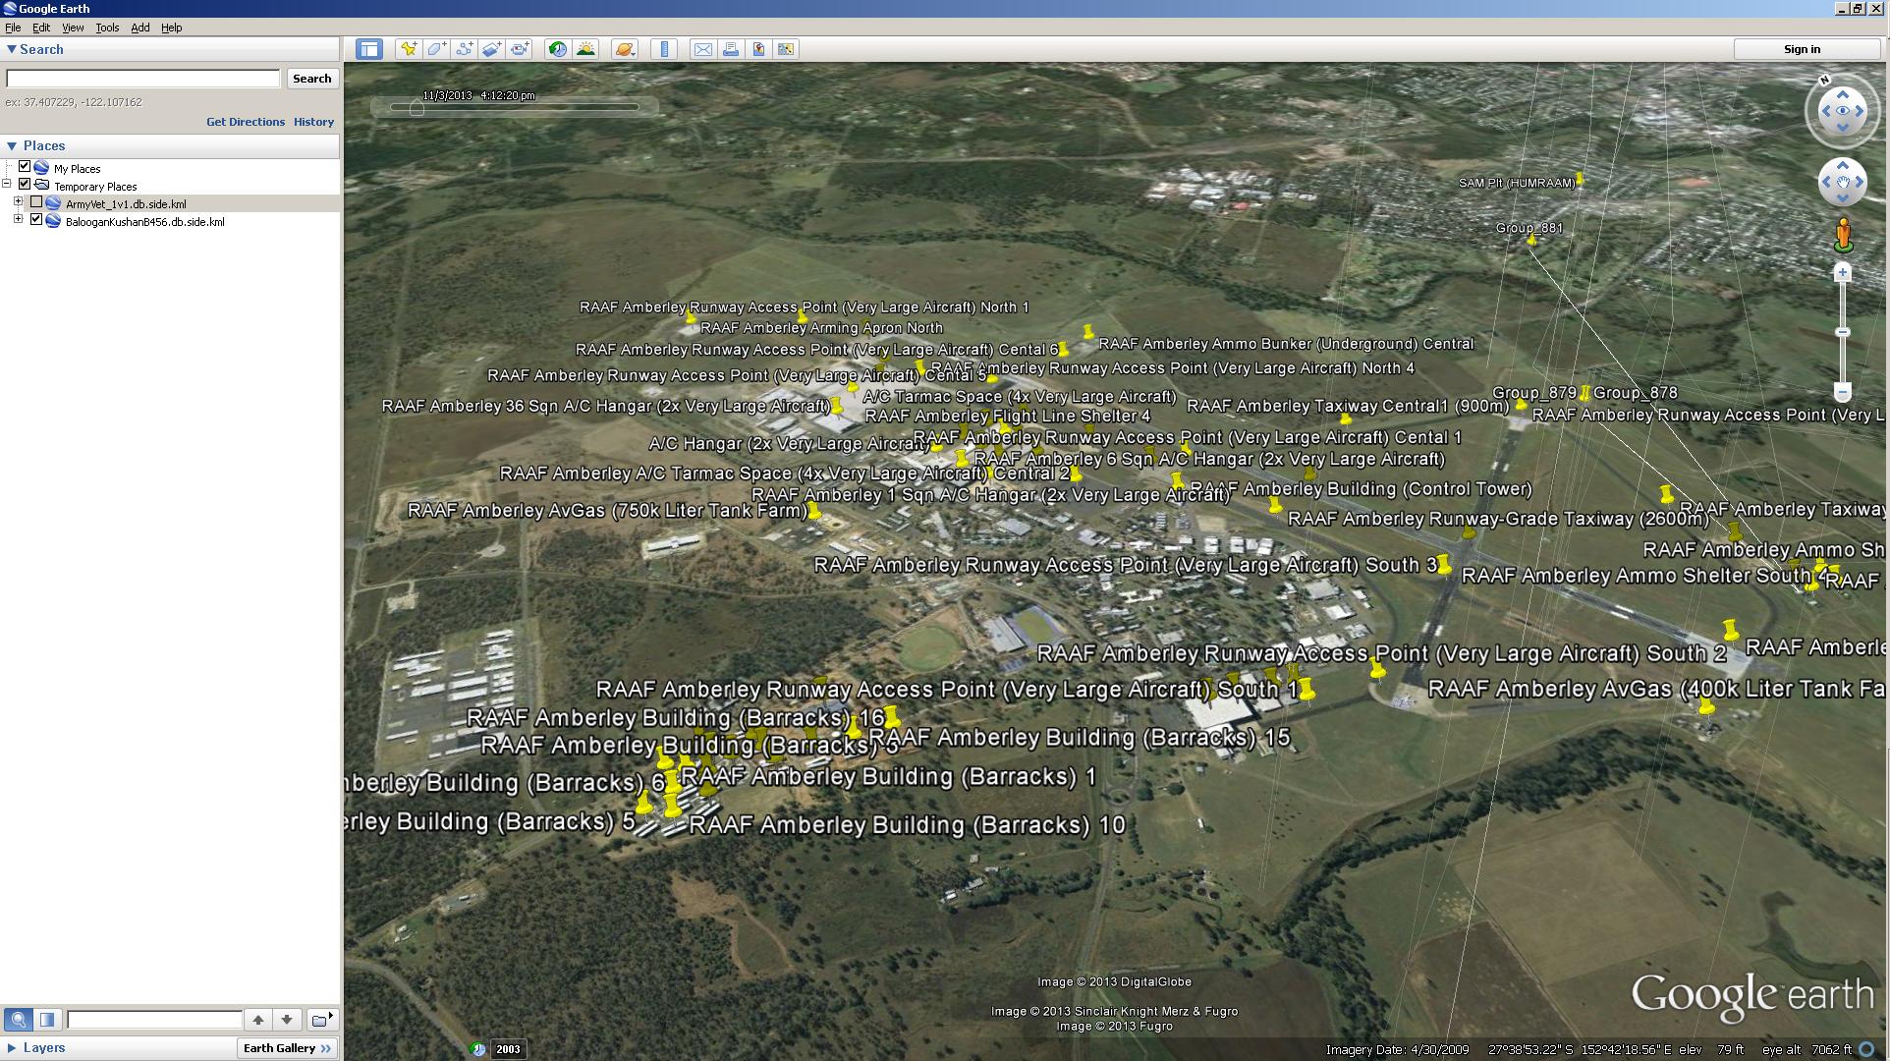Screen dimensions: 1890x1061
Task: Select the Add Polygon tool
Action: (x=437, y=49)
